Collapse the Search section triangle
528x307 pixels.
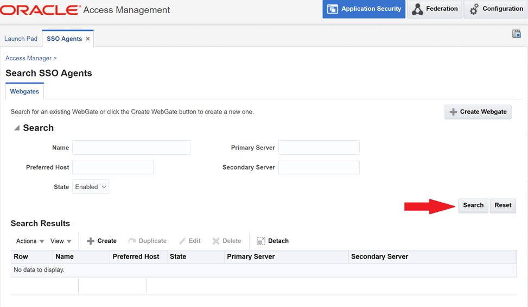(x=17, y=128)
